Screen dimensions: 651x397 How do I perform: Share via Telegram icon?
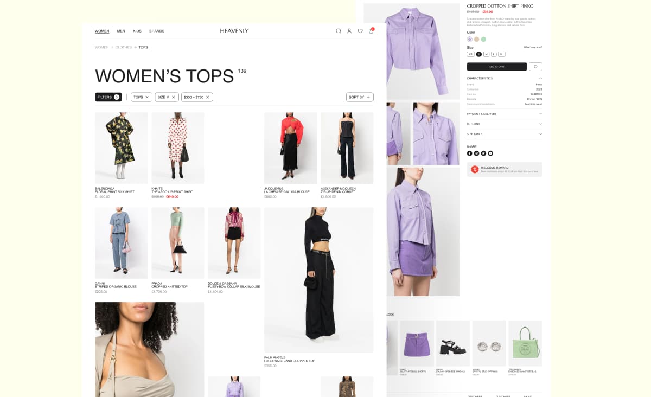pos(477,153)
